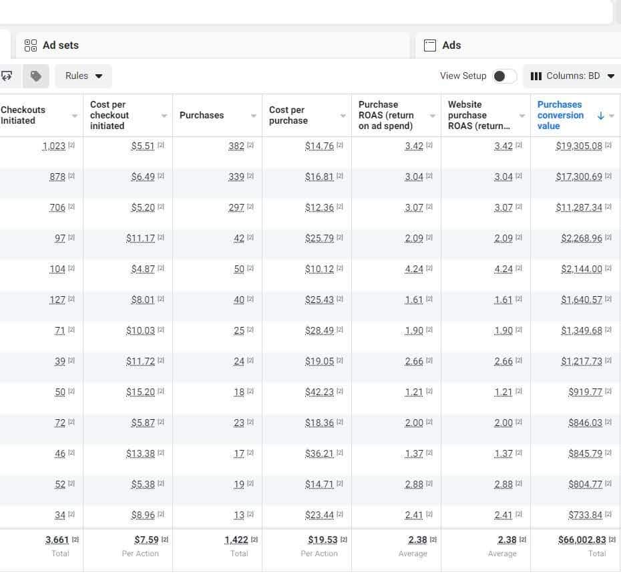Click the 127 checkouts initiated value
This screenshot has height=573, width=621.
click(x=57, y=300)
